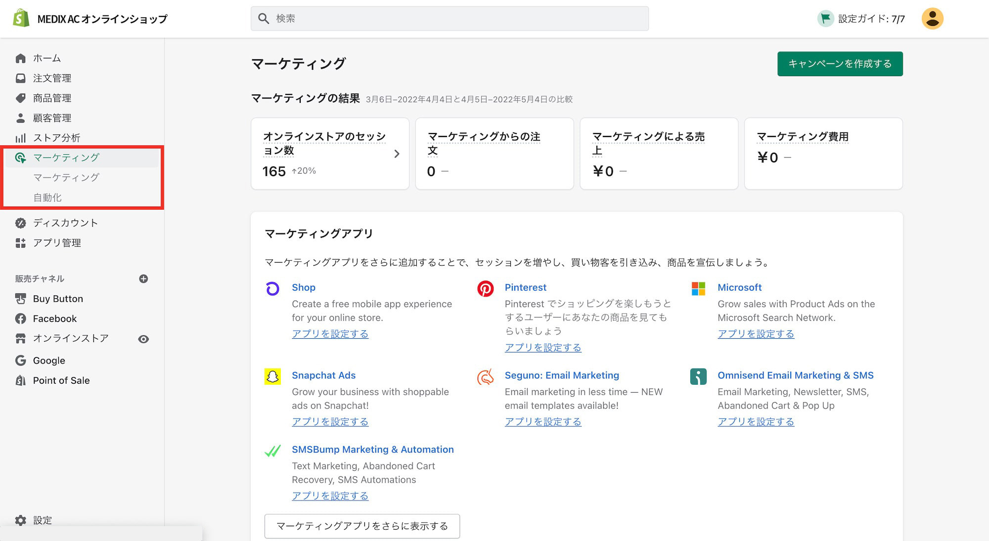Screen dimensions: 989x541
Task: Open 顧客管理 in sidebar
Action: coord(52,118)
